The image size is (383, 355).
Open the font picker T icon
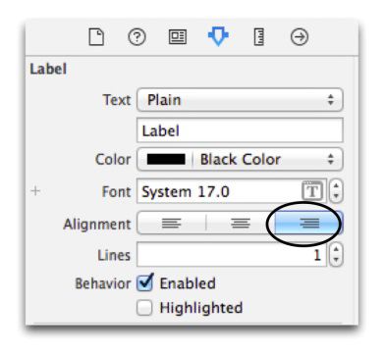(x=312, y=191)
